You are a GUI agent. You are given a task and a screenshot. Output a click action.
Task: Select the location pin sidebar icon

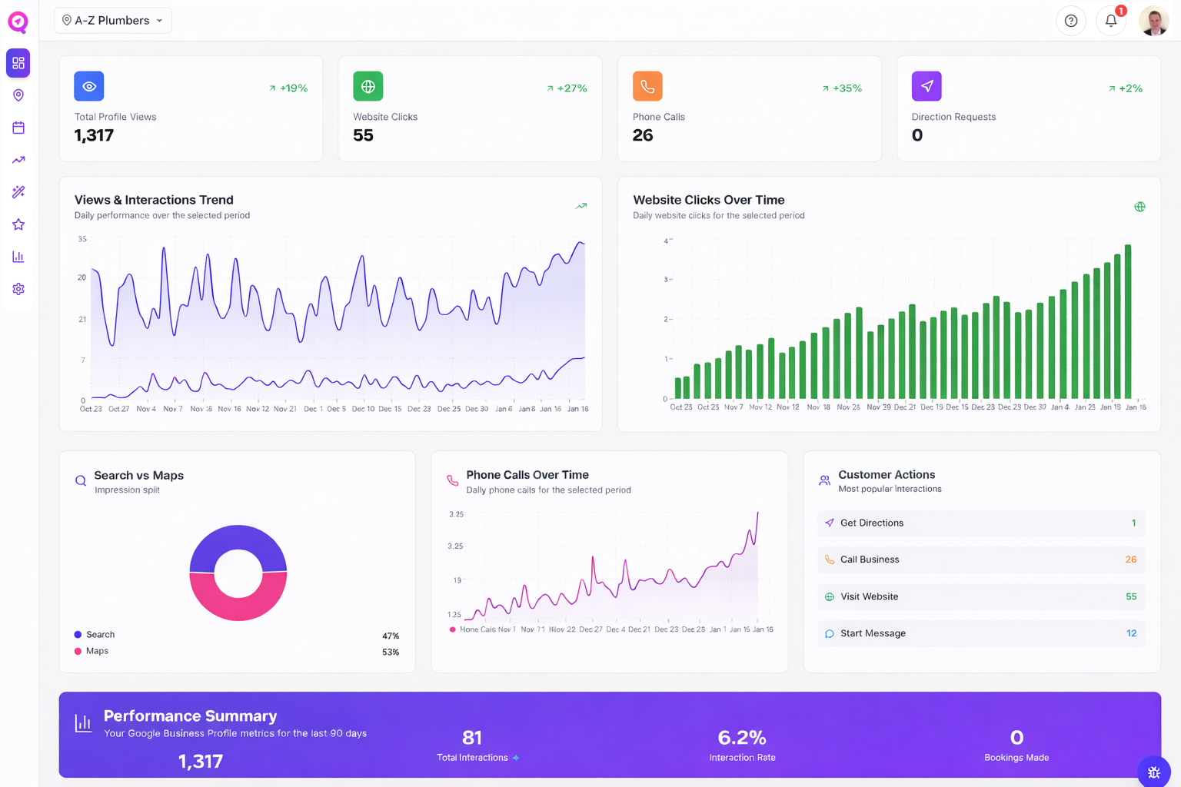[18, 95]
